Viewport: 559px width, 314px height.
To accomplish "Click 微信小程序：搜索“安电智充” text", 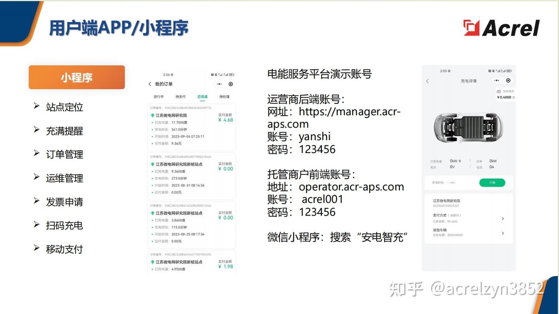I will point(338,237).
